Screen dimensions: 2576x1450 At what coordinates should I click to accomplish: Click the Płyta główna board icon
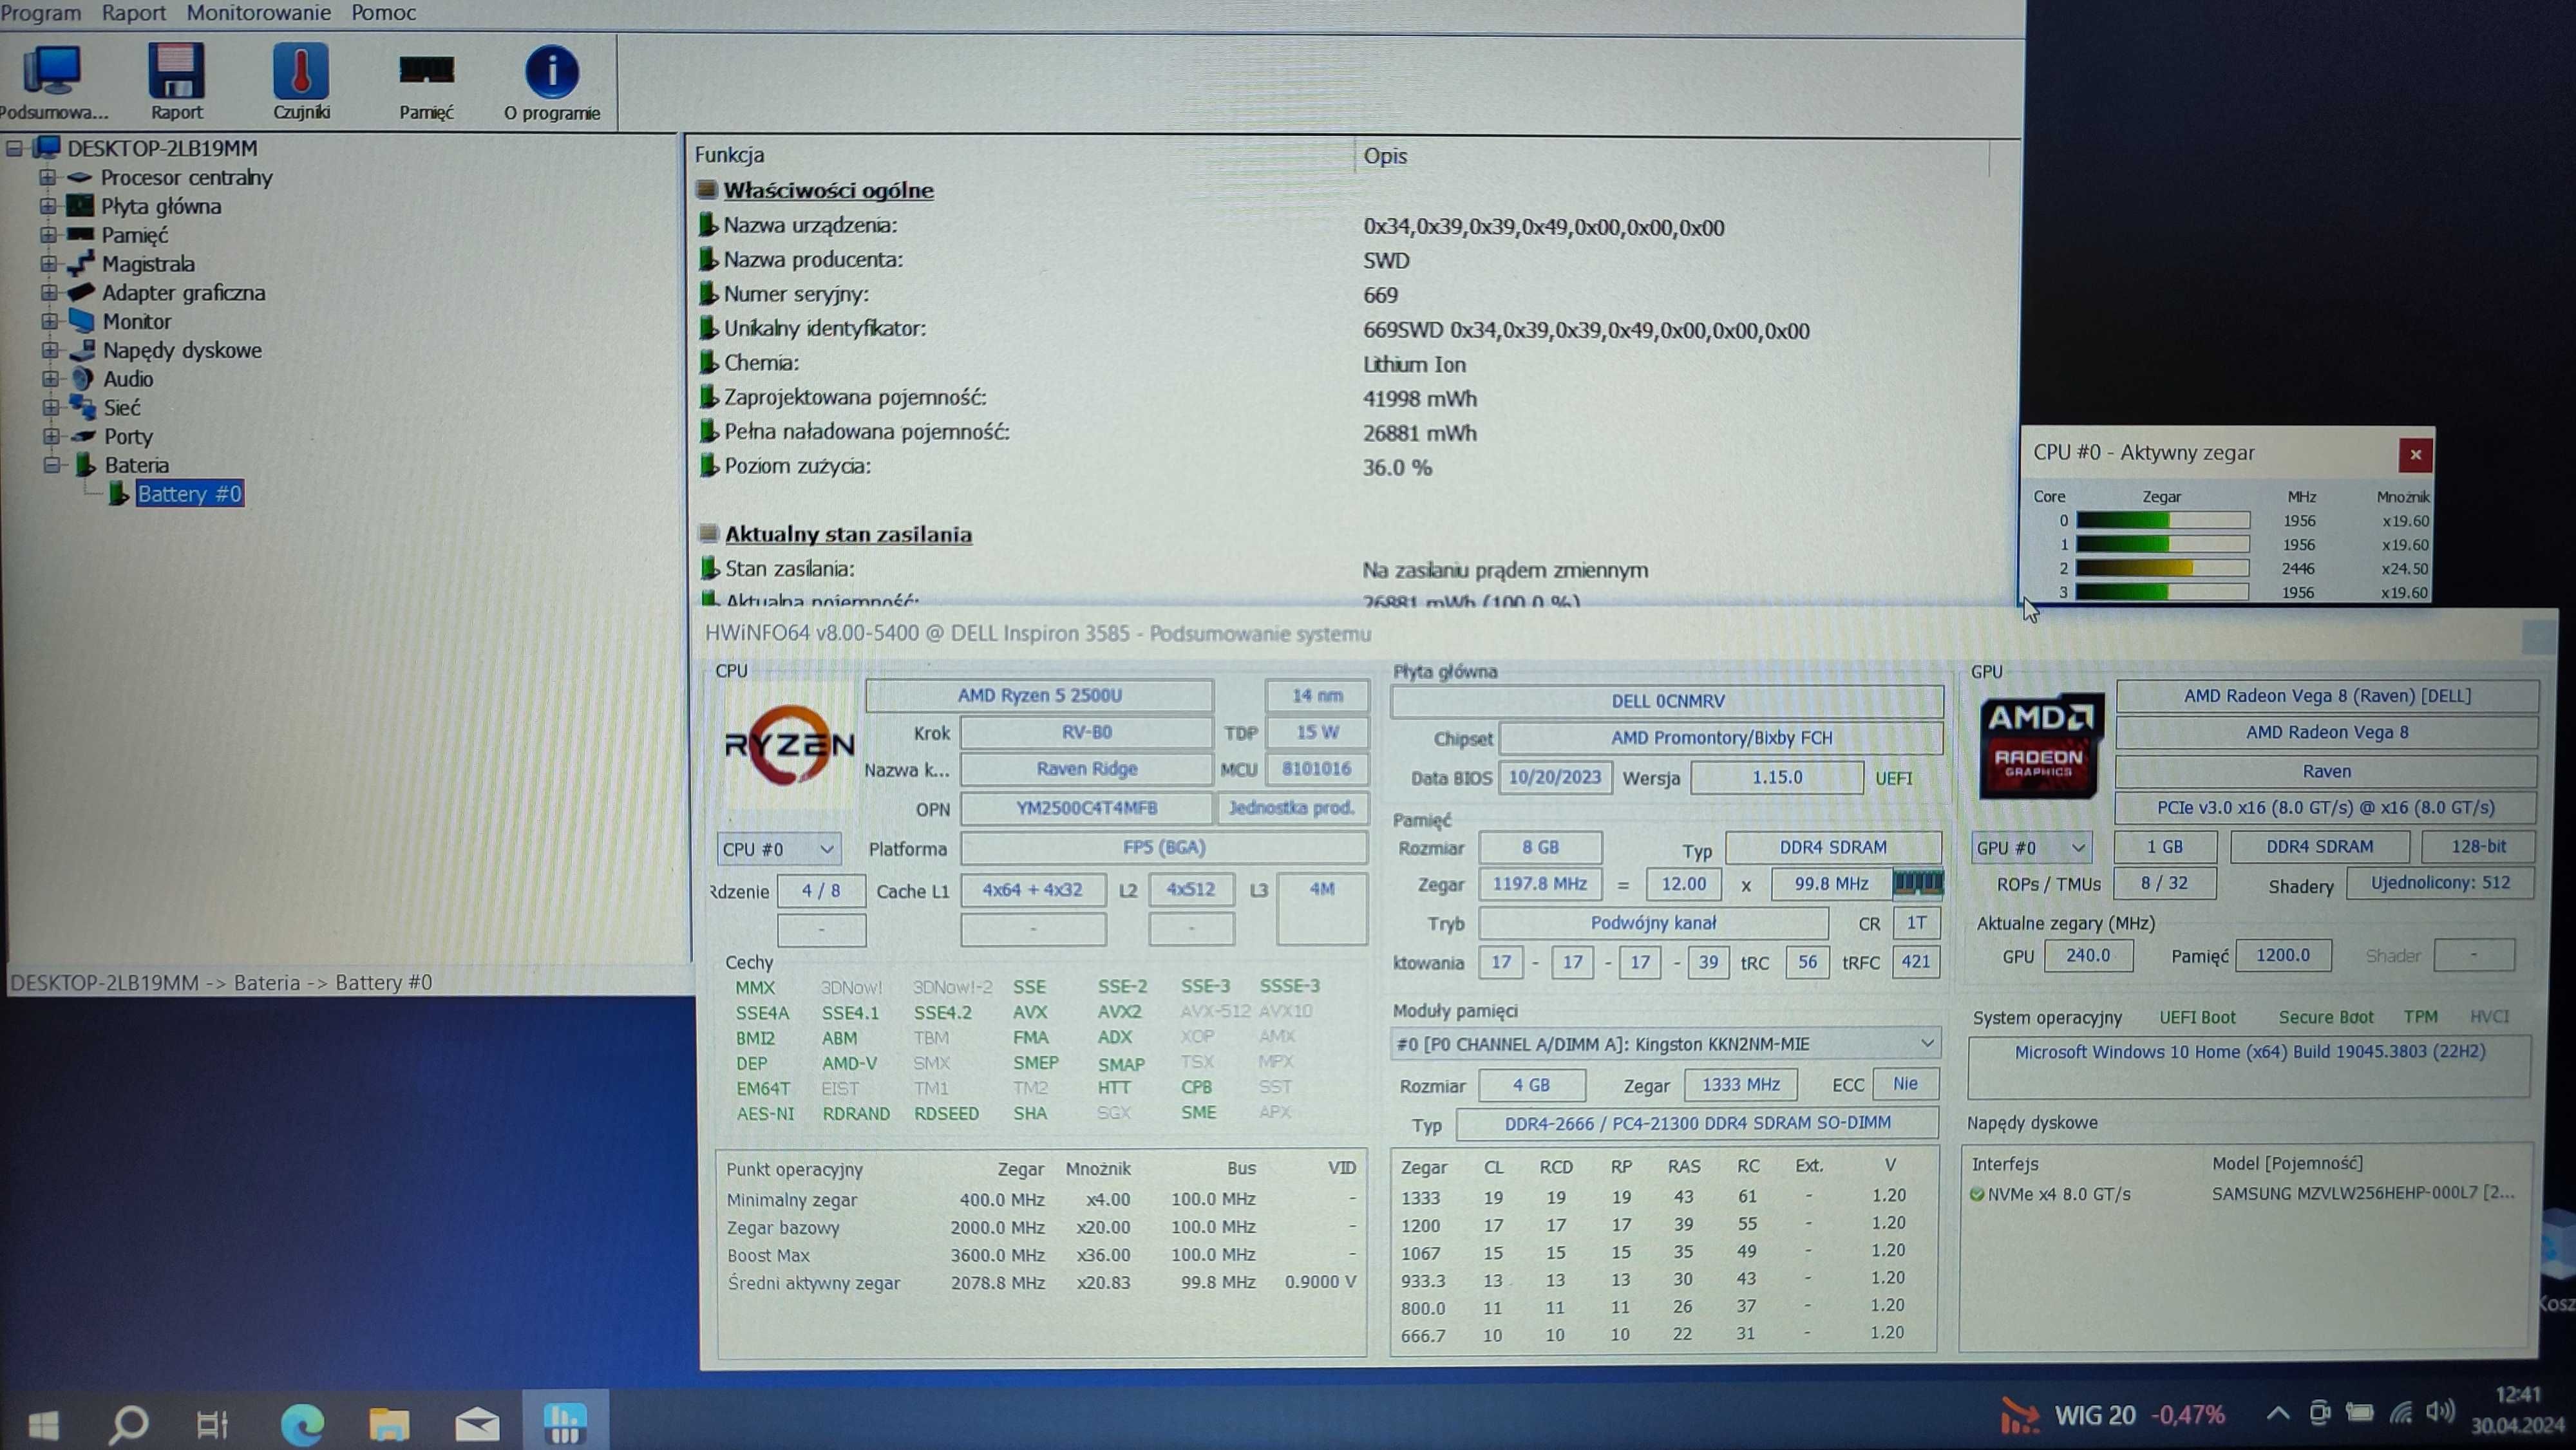(80, 206)
